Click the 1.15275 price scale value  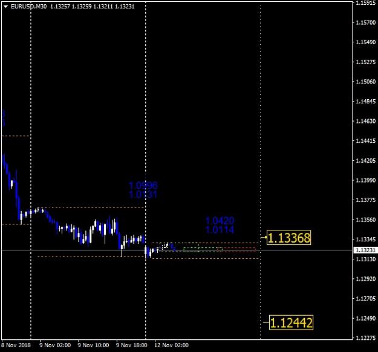point(366,62)
